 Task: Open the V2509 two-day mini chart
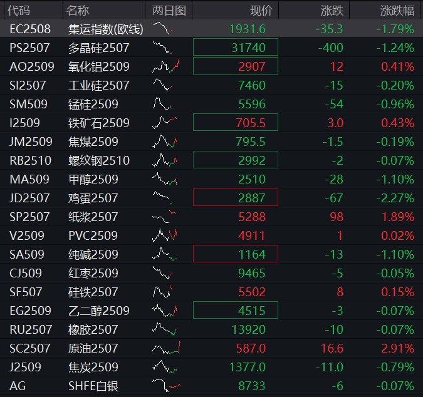[165, 235]
